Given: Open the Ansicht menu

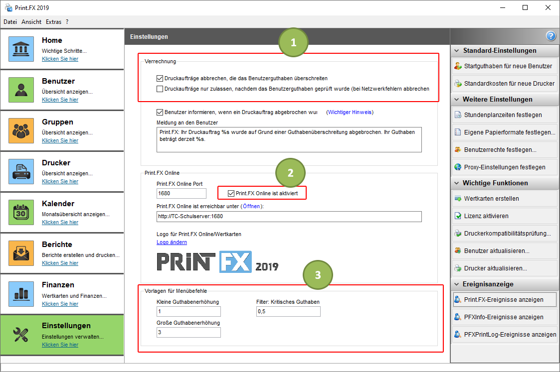Looking at the screenshot, I should 31,22.
